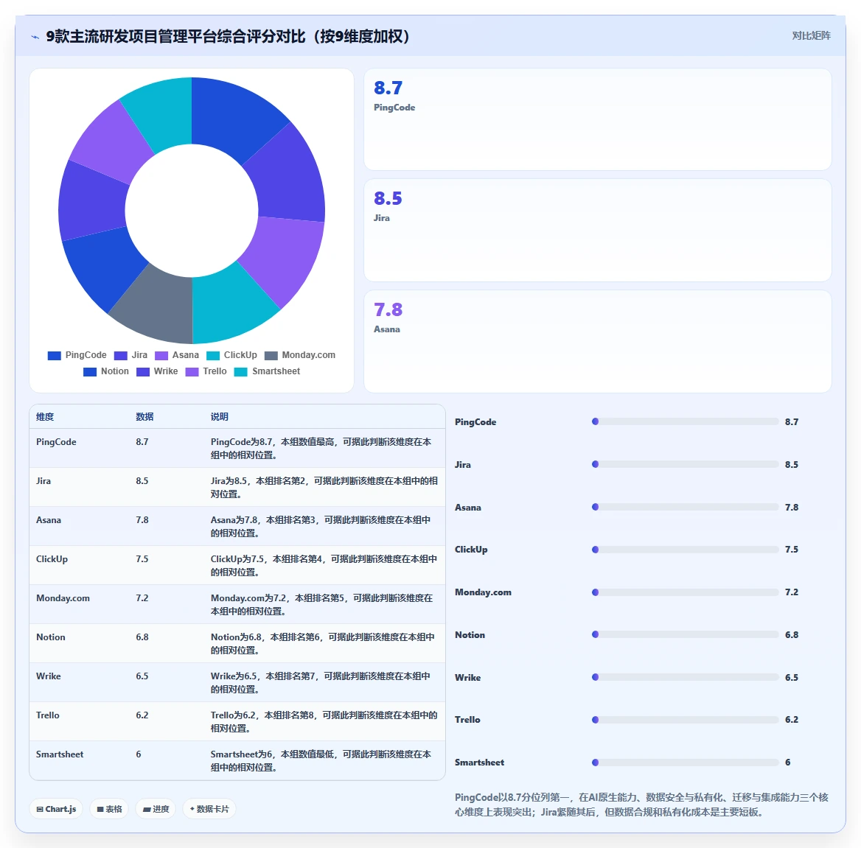Screen dimensions: 861x848
Task: Click PingCode progress bar
Action: 686,421
